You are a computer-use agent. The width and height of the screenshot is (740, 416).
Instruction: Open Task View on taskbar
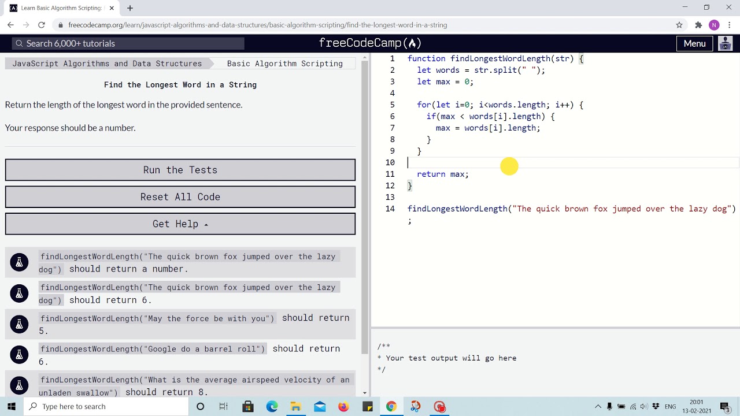224,407
